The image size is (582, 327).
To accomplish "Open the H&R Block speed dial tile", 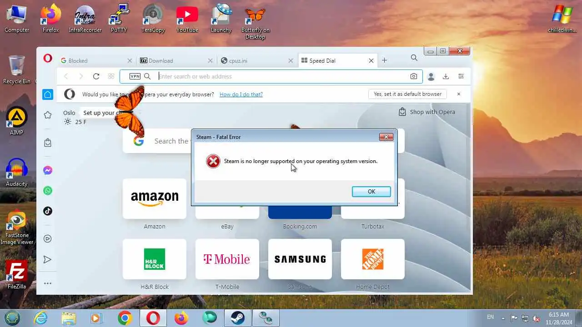I will [x=155, y=259].
